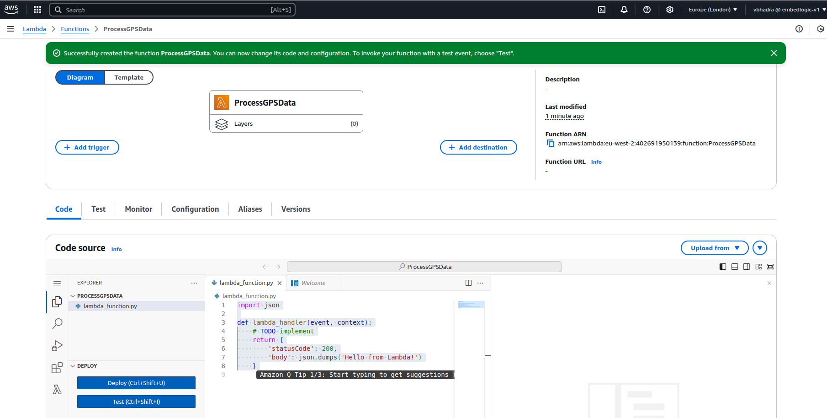Toggle the primary side bar layout

pyautogui.click(x=722, y=267)
